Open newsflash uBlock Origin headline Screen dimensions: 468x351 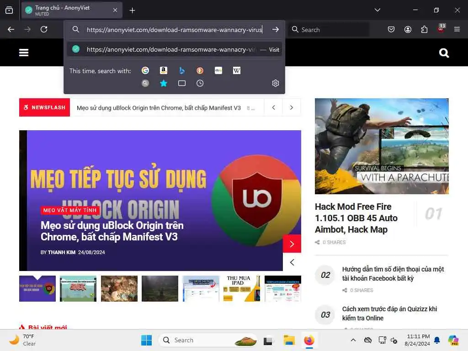click(159, 108)
